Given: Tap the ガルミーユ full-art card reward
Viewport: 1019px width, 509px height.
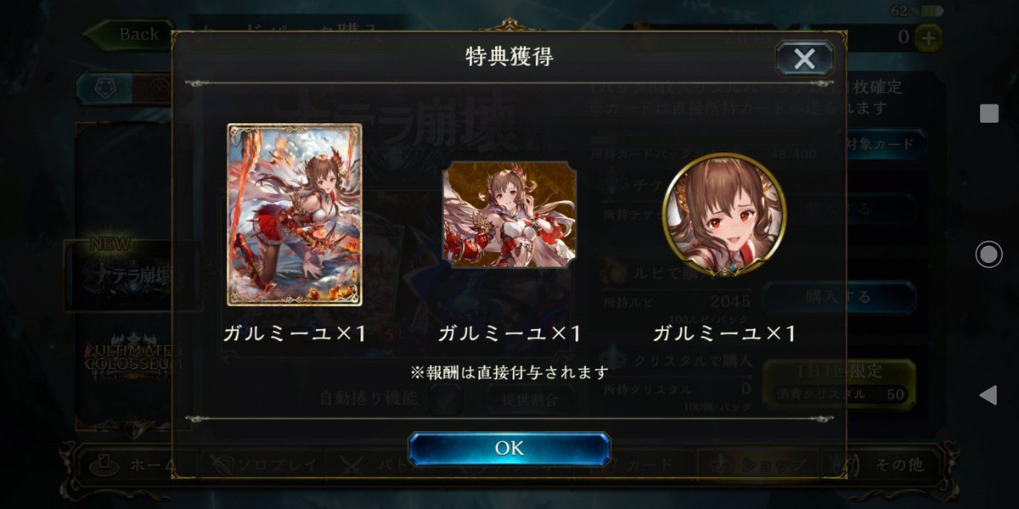Looking at the screenshot, I should [295, 215].
